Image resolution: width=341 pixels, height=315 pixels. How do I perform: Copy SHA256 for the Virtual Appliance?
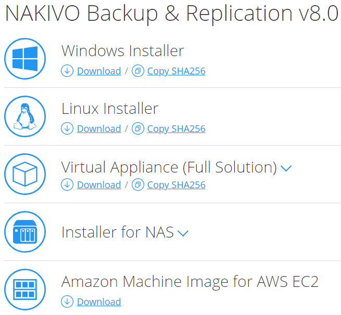(176, 185)
